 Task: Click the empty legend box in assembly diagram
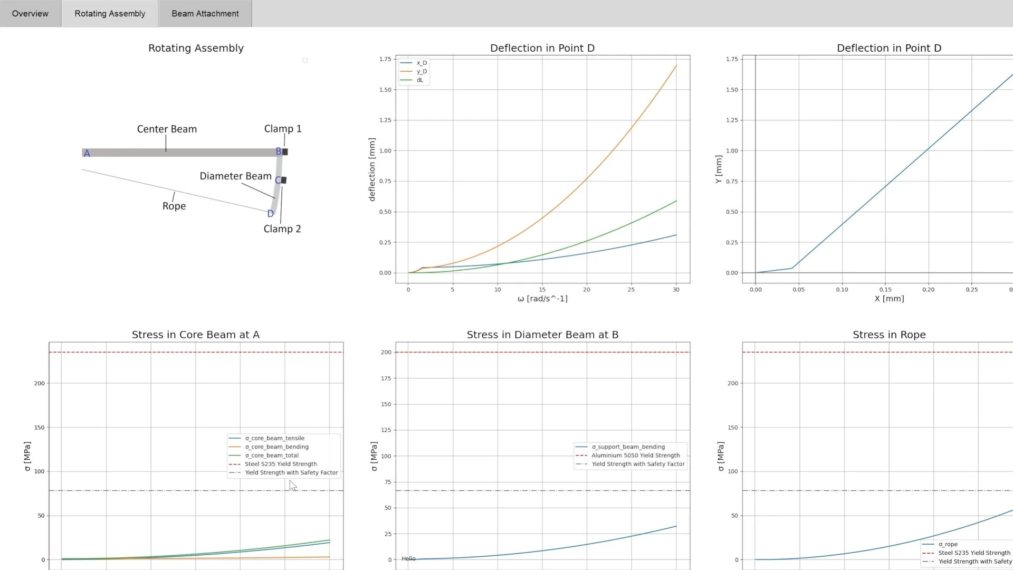point(305,60)
